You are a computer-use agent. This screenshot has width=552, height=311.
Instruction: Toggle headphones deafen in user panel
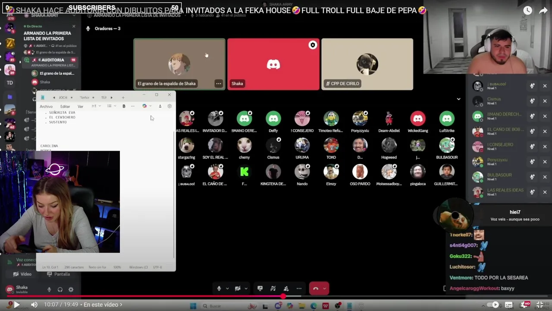click(60, 290)
